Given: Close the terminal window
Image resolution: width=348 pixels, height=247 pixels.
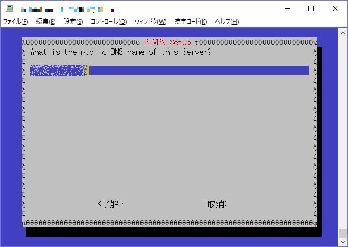Looking at the screenshot, I should coord(335,8).
